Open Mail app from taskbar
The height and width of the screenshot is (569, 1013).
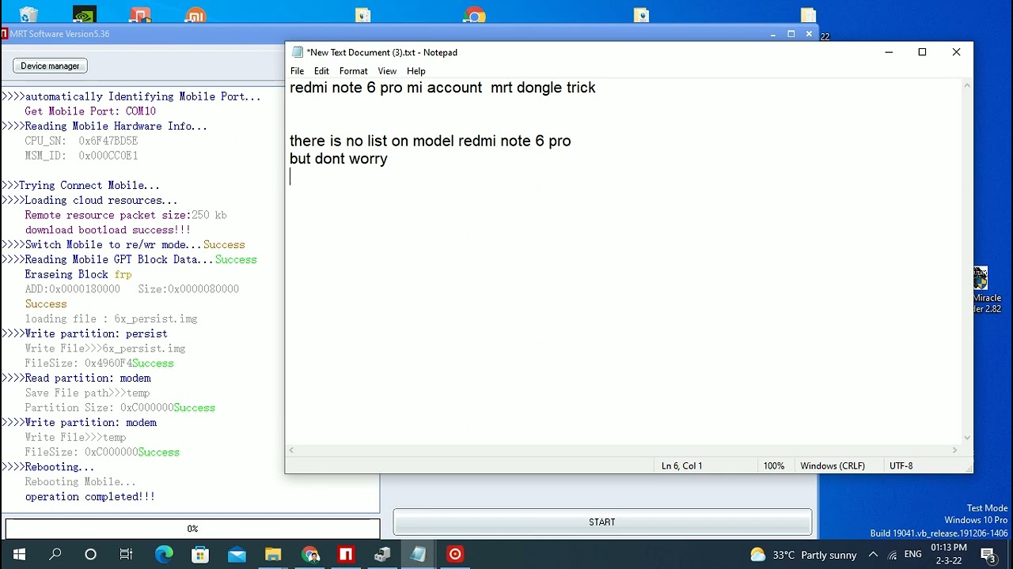(x=237, y=555)
